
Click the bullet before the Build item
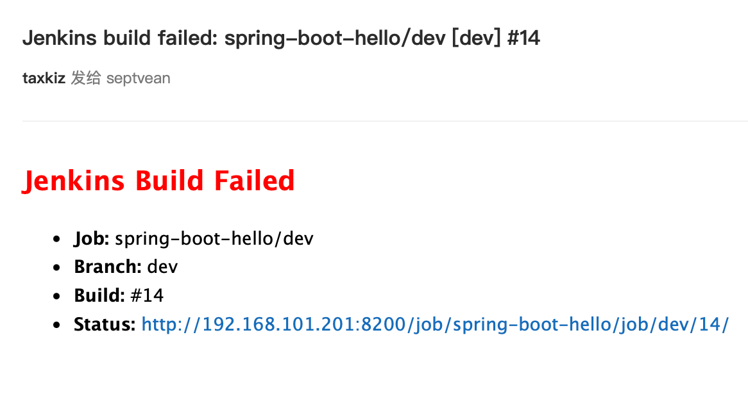pyautogui.click(x=59, y=296)
